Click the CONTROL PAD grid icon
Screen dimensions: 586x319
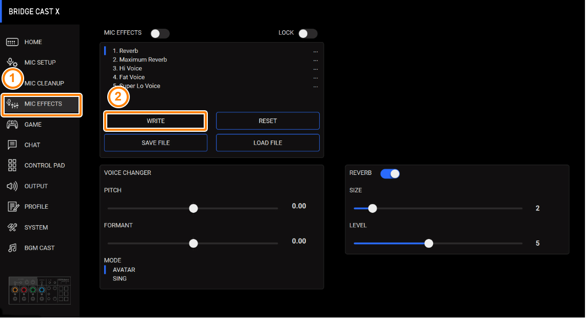click(12, 166)
